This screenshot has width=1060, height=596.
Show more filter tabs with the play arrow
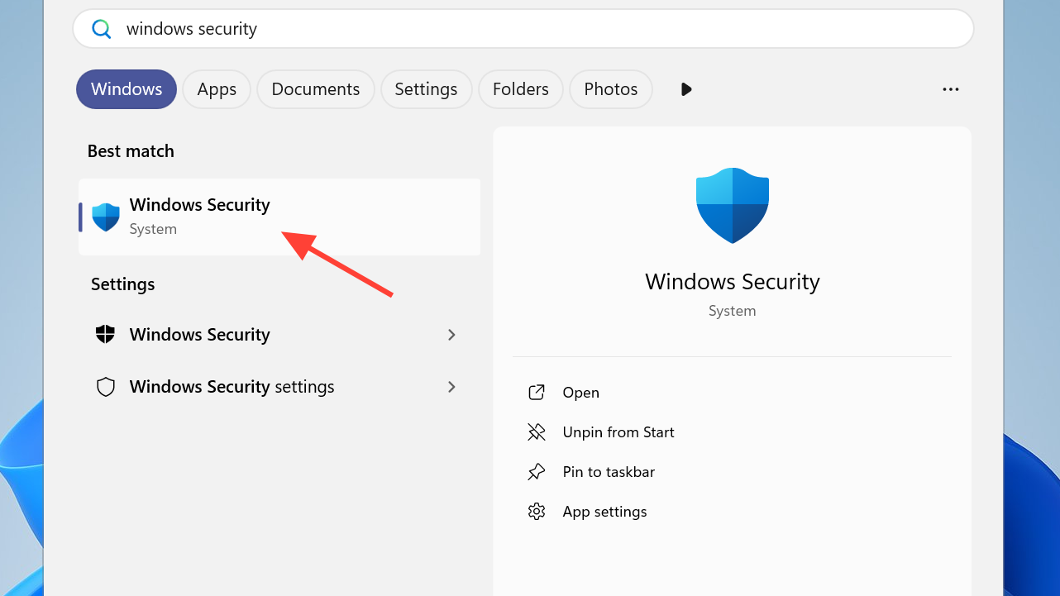tap(685, 89)
